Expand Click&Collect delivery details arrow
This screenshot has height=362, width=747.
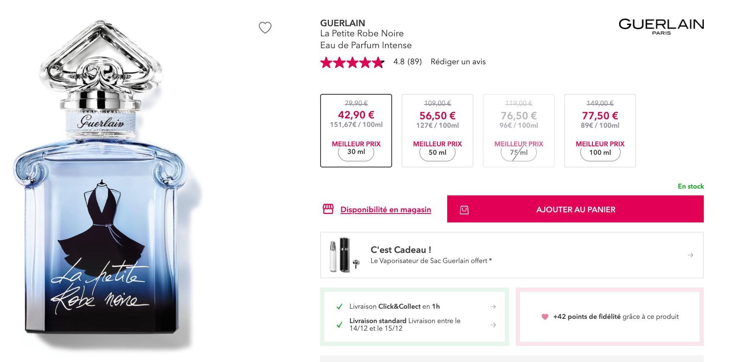coord(493,307)
